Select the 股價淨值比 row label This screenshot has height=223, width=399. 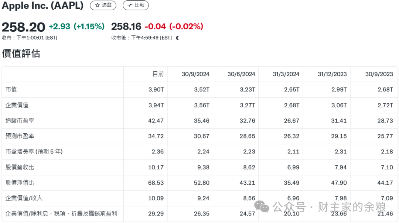click(x=20, y=182)
